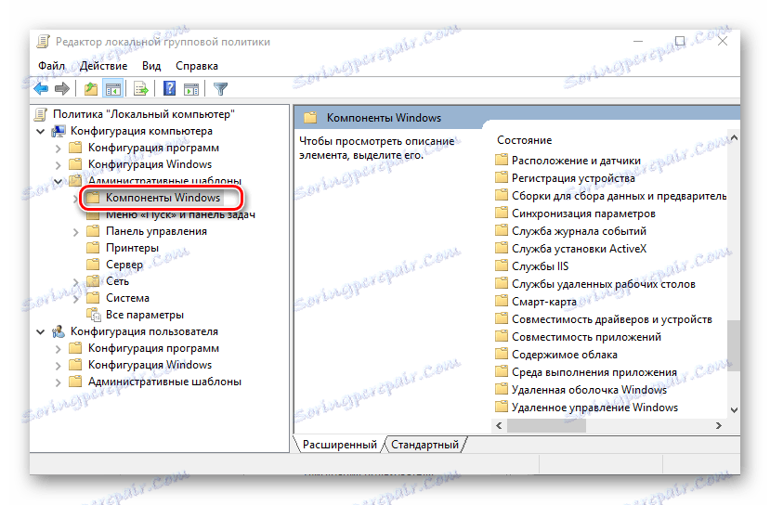Select the Все параметры tree item
The width and height of the screenshot is (770, 505).
coord(145,315)
